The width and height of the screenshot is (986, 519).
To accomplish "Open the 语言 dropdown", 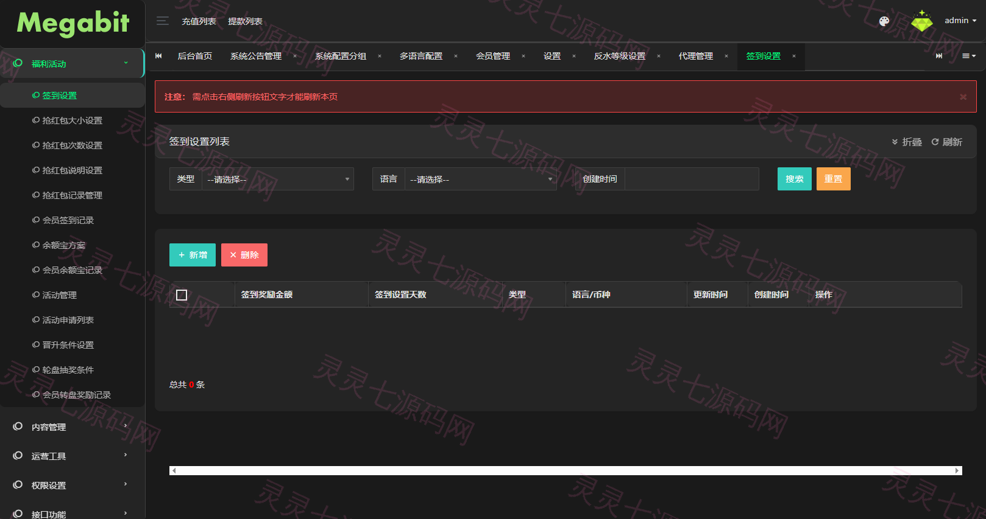I will tap(481, 179).
